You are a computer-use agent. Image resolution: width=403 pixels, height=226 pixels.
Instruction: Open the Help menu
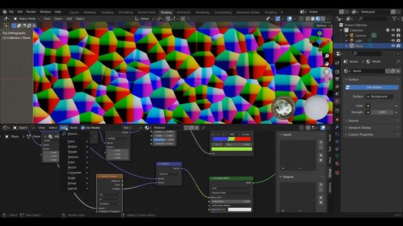(58, 12)
